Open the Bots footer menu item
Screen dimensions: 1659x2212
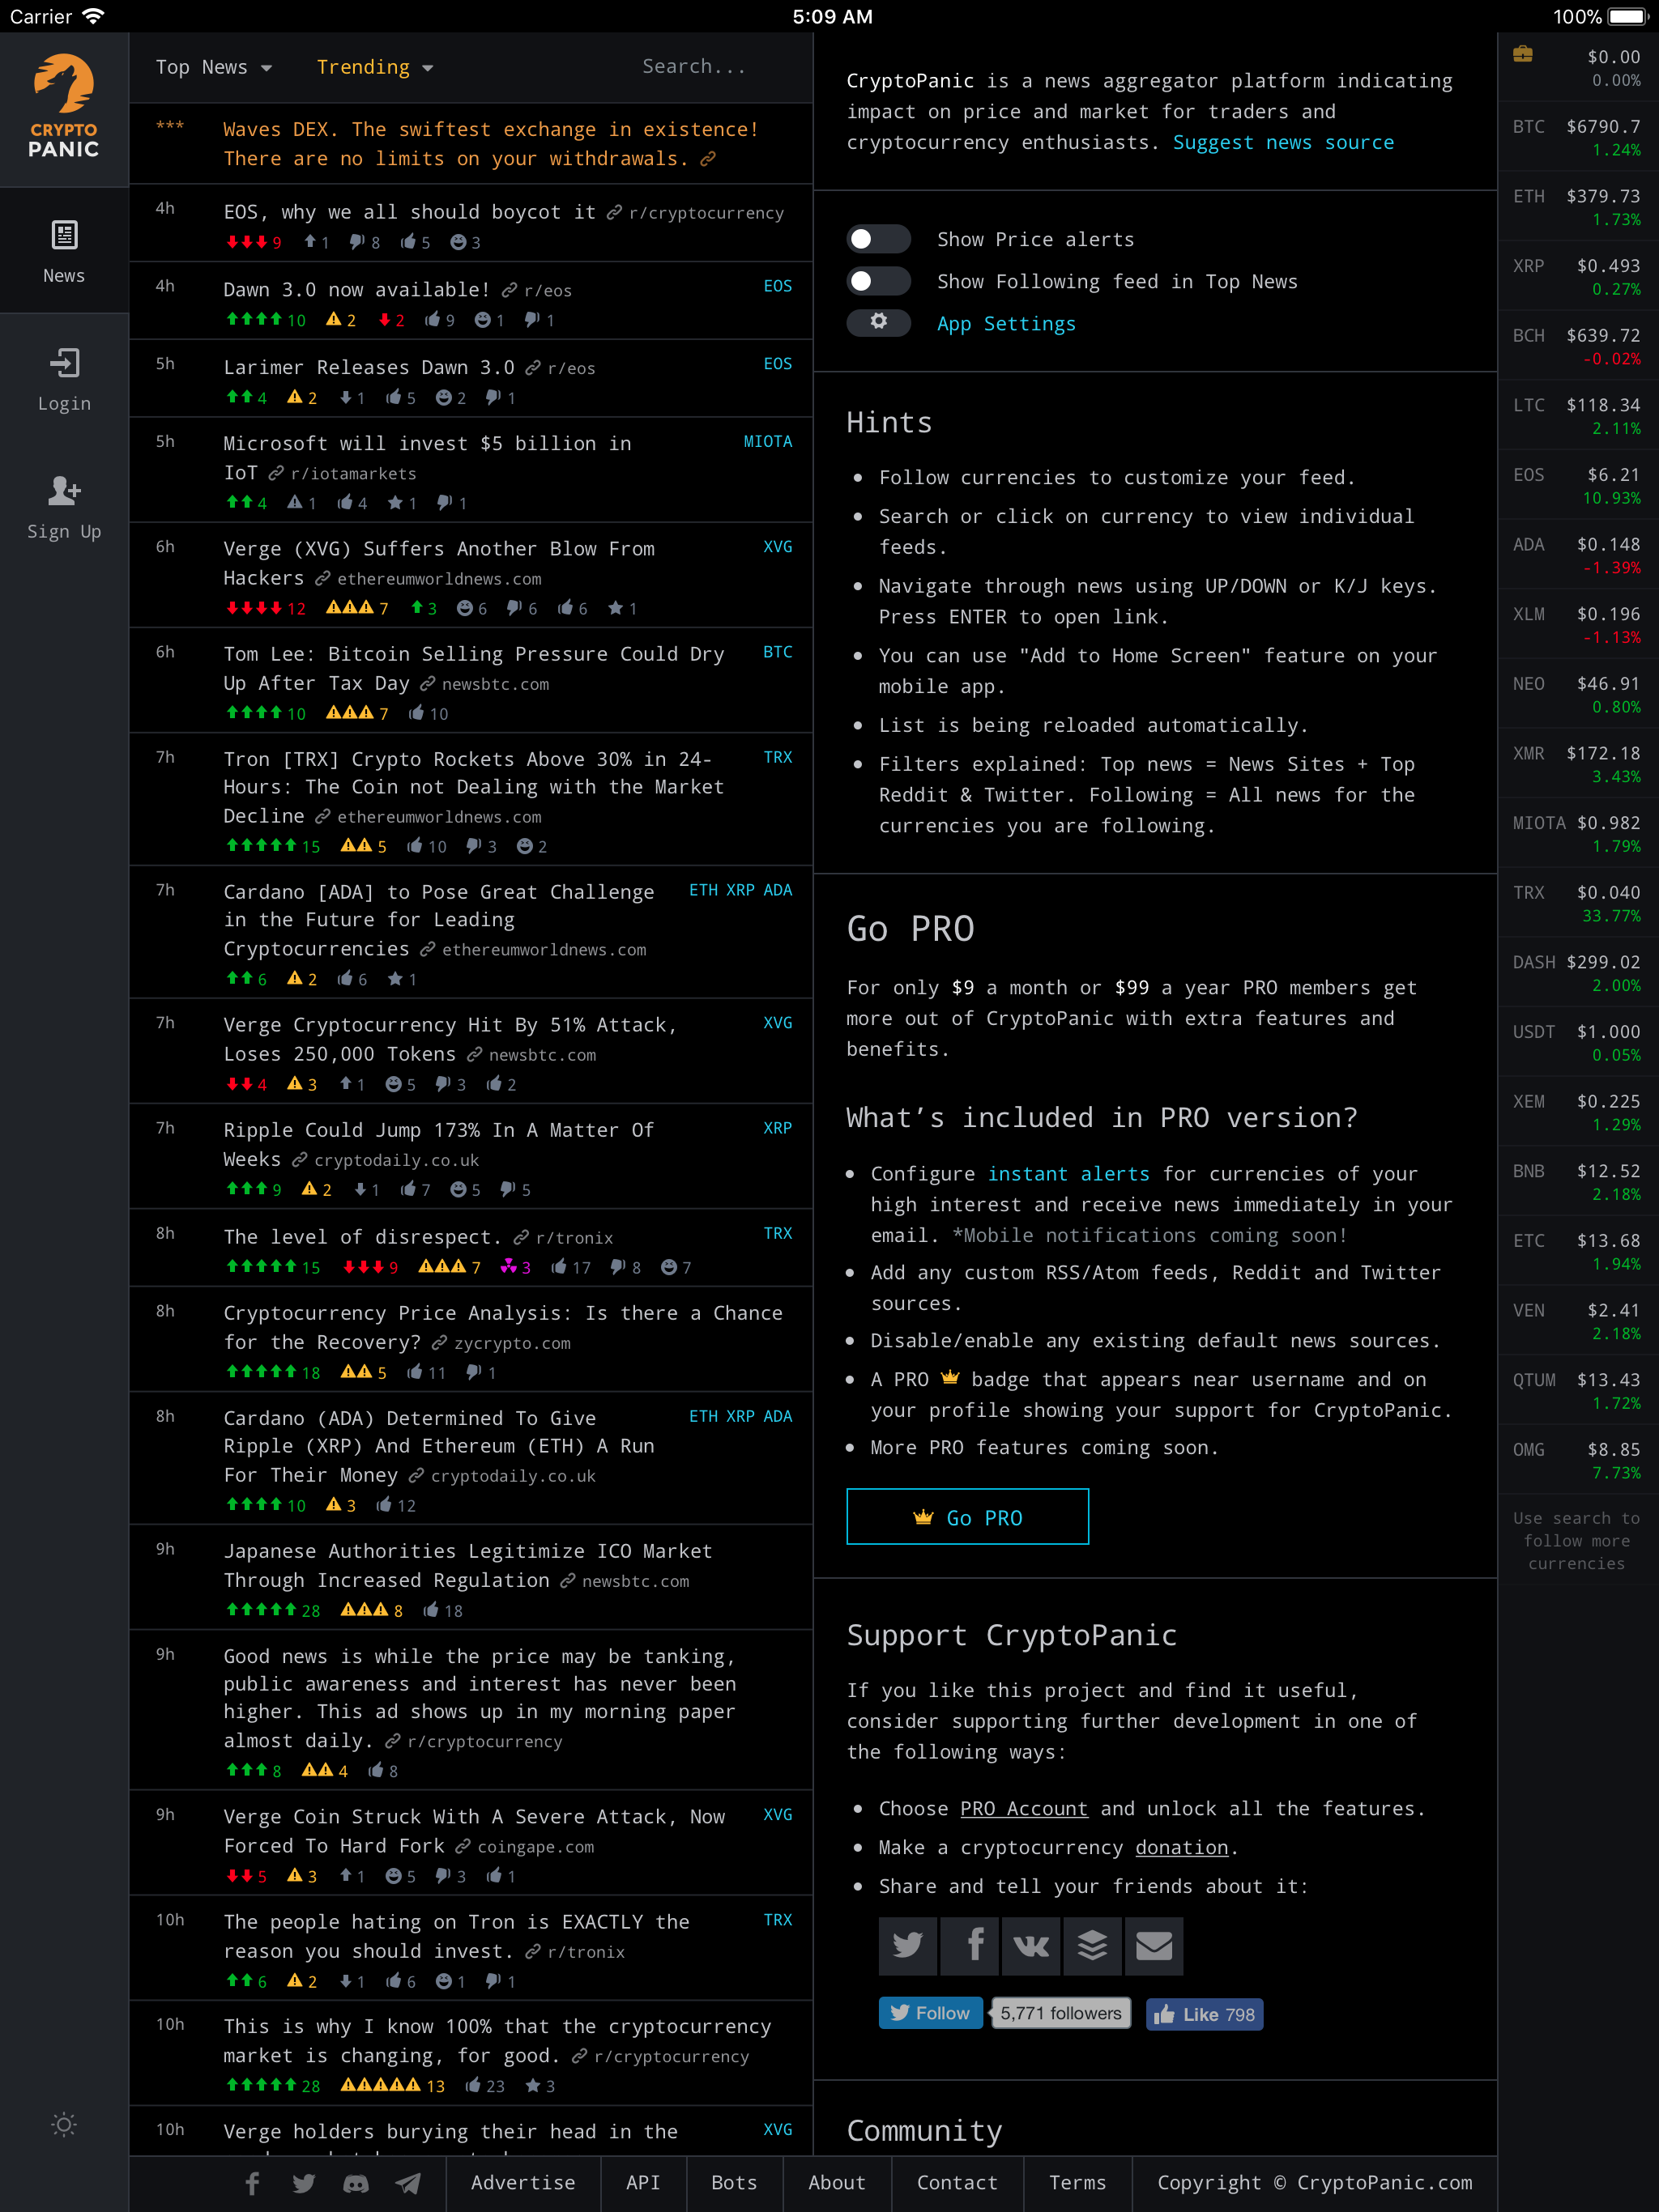(x=733, y=2182)
